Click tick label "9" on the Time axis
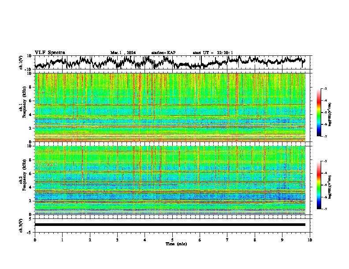 coord(282,240)
